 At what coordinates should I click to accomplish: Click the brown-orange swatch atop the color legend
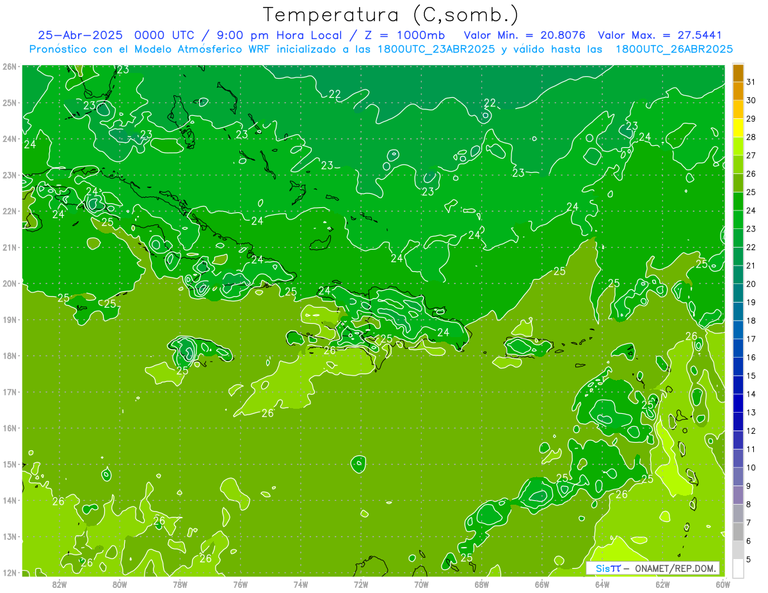point(738,73)
